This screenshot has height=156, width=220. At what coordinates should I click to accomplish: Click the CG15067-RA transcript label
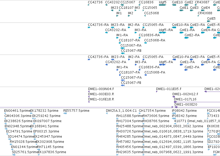(x=131, y=46)
